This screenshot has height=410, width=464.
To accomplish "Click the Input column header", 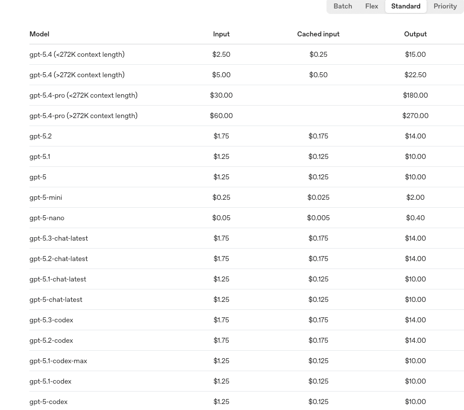I will (x=221, y=34).
